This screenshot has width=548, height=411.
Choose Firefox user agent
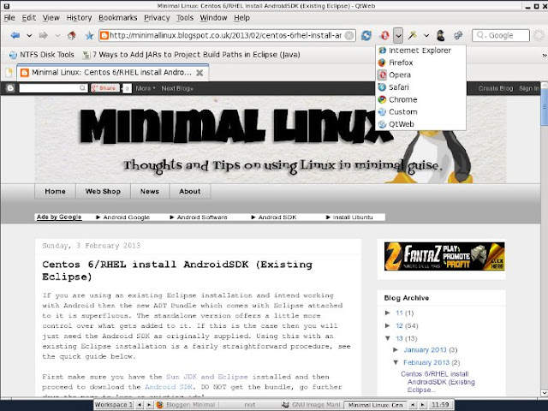[x=420, y=63]
